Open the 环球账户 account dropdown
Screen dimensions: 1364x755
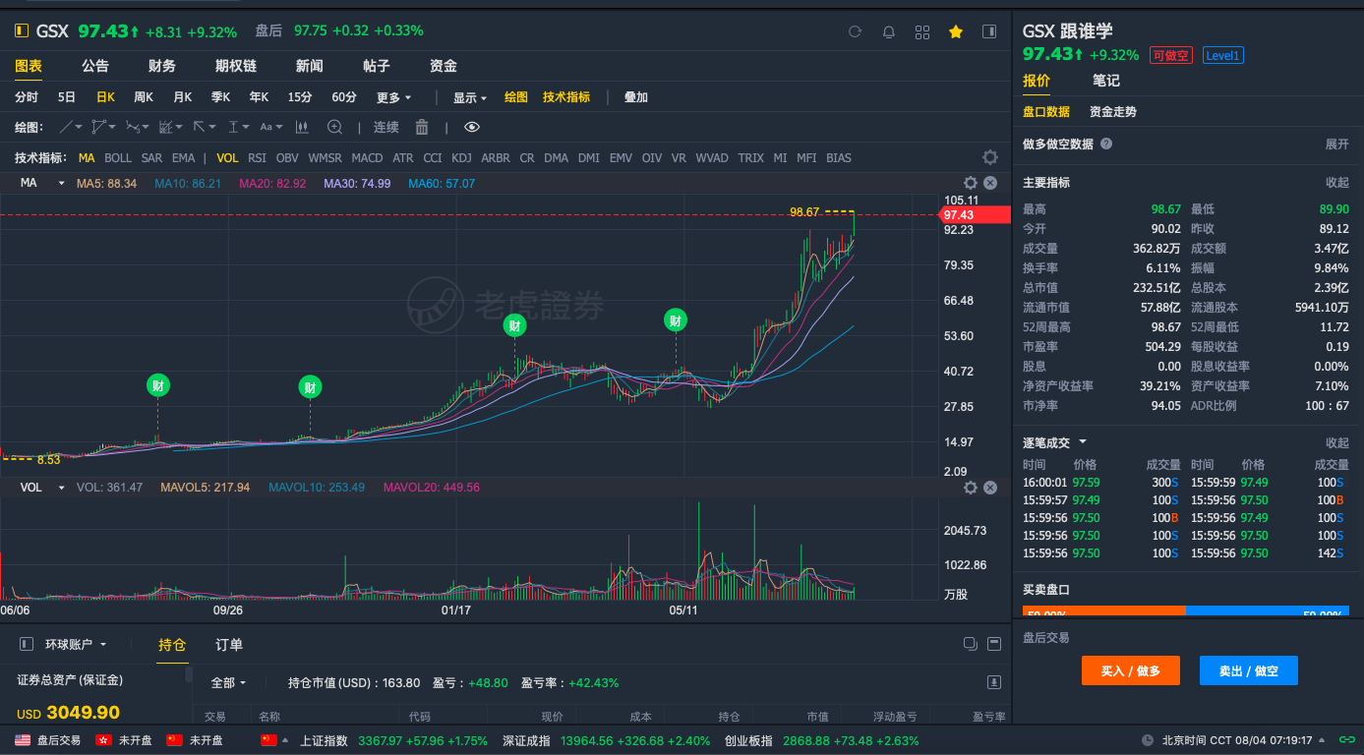tap(76, 644)
